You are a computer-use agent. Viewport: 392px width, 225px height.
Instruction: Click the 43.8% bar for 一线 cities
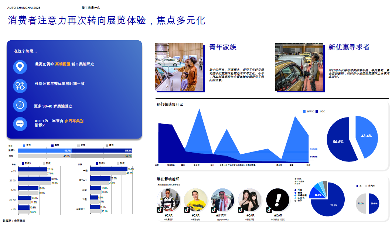pos(109,169)
